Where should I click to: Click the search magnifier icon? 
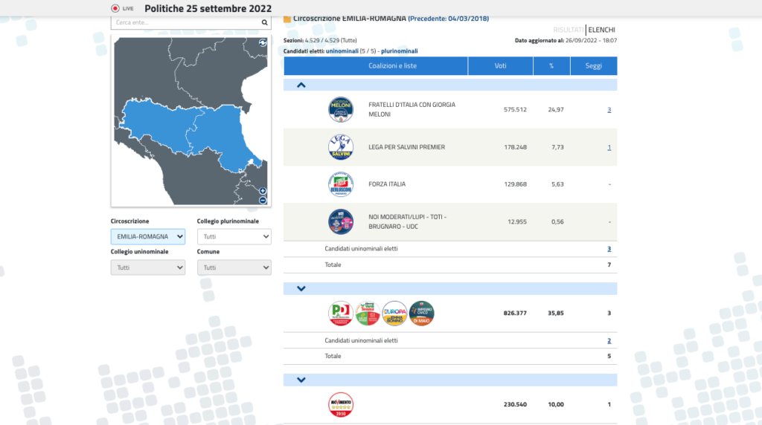tap(264, 22)
